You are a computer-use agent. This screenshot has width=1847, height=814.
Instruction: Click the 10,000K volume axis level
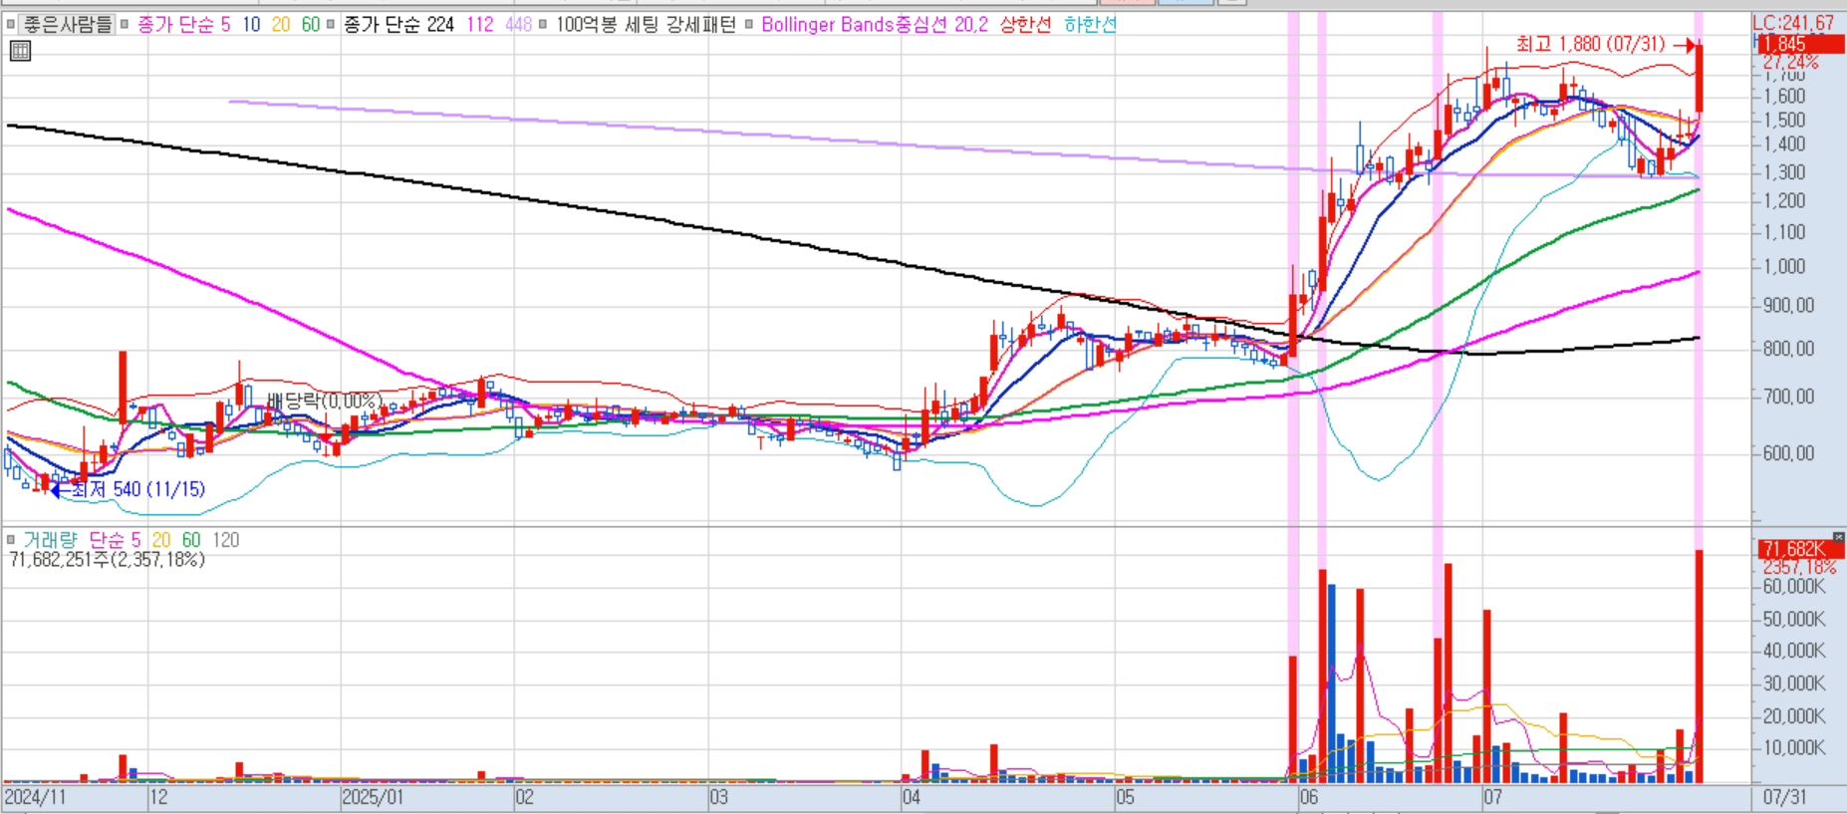(1794, 748)
